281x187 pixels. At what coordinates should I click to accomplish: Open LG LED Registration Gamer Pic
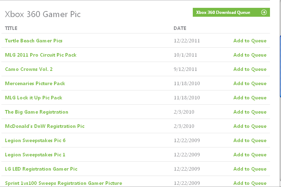41,169
